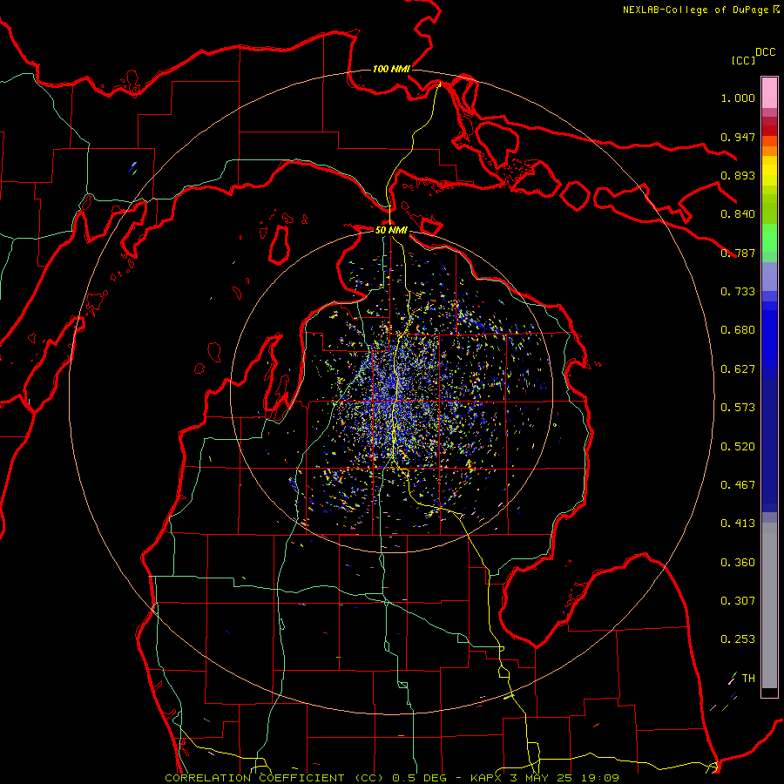Click the 1.000 legend value
Screen dimensions: 784x784
[738, 98]
